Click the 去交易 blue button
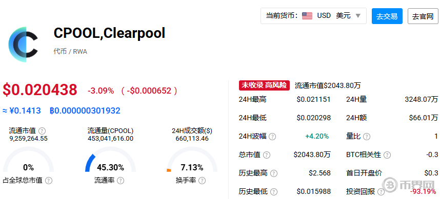440x199 pixels. click(x=387, y=16)
